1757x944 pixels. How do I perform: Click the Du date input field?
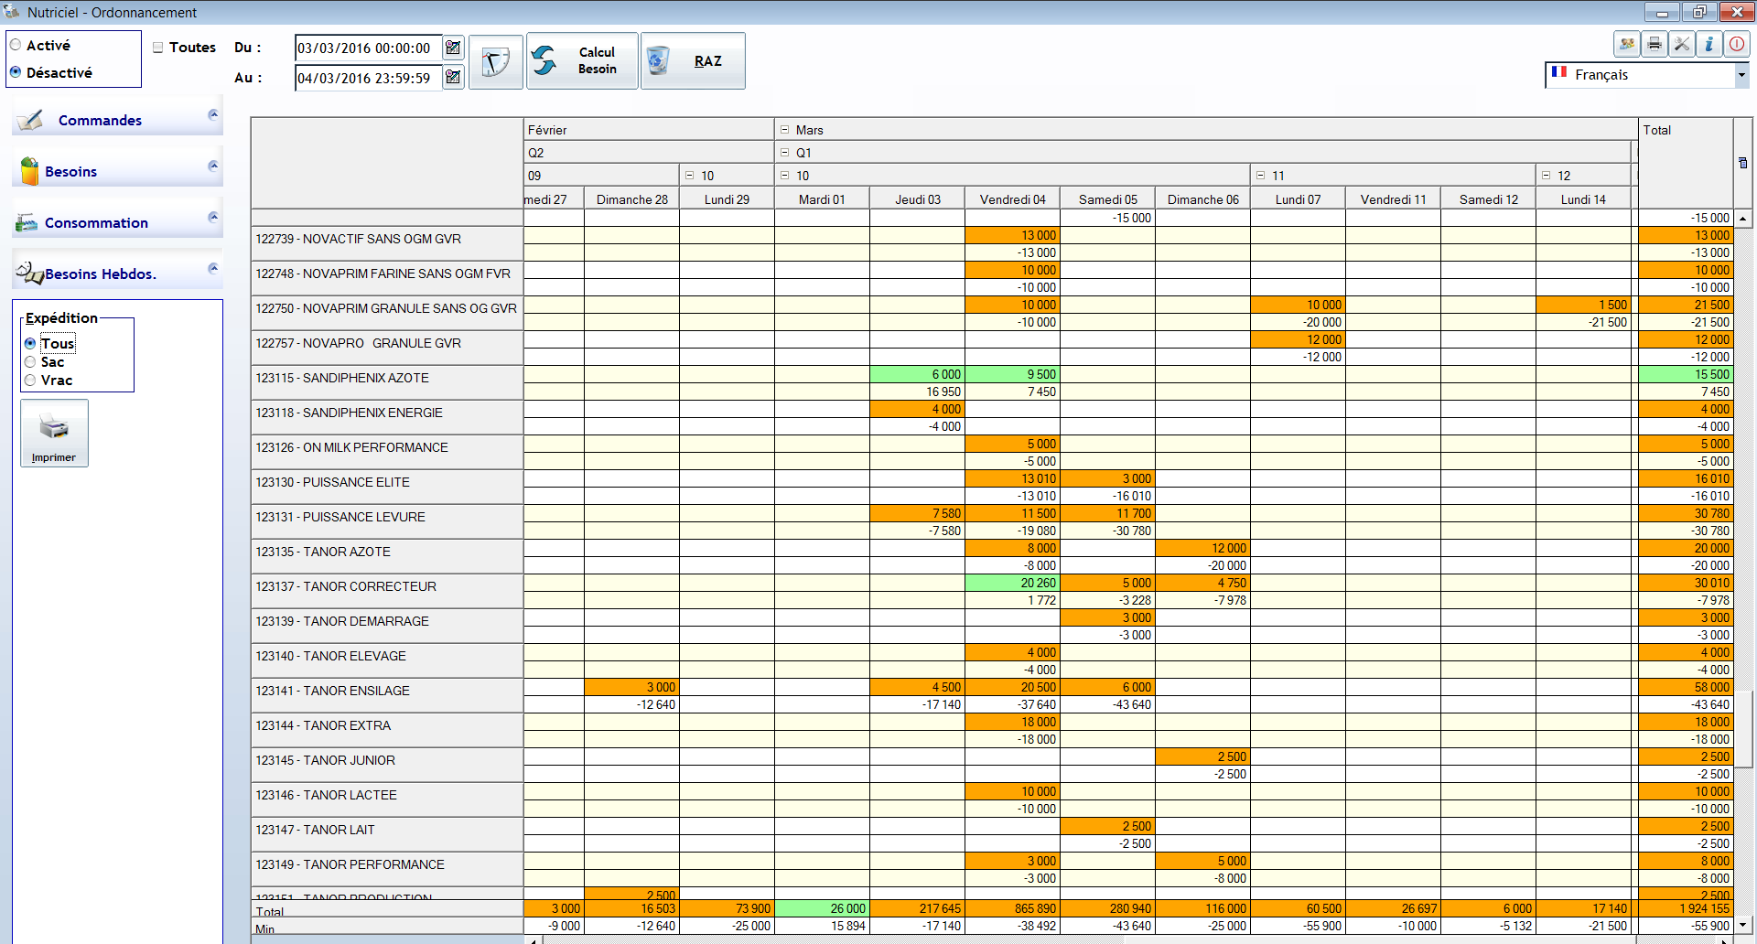(368, 48)
